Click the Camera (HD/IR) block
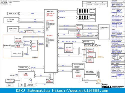This screenshot has height=93, width=125. [78, 66]
